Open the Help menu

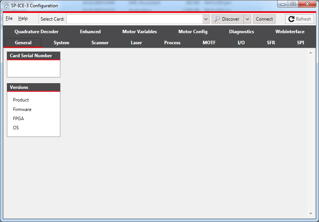23,18
